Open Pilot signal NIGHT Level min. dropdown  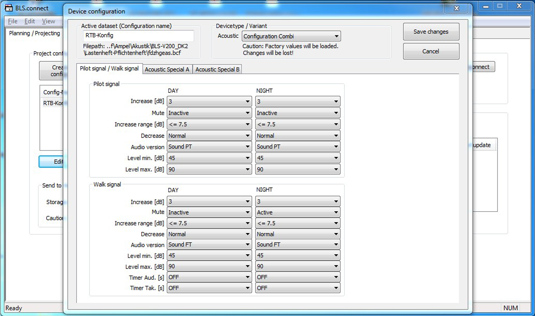point(298,158)
